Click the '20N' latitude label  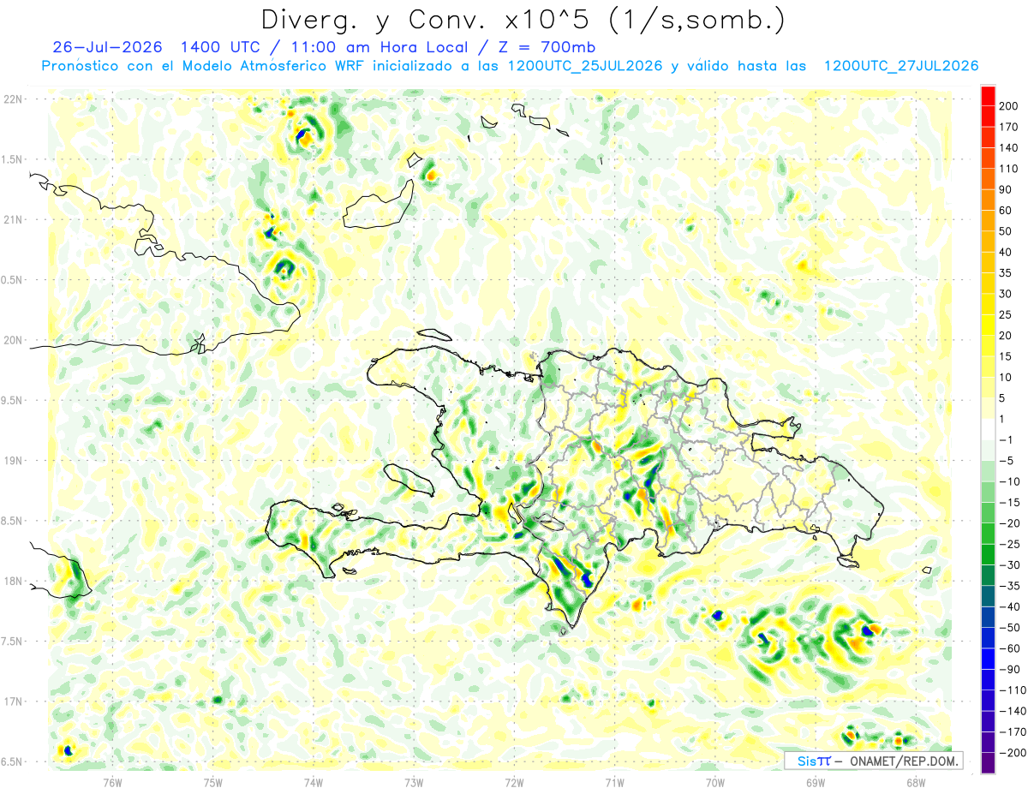pos(12,340)
